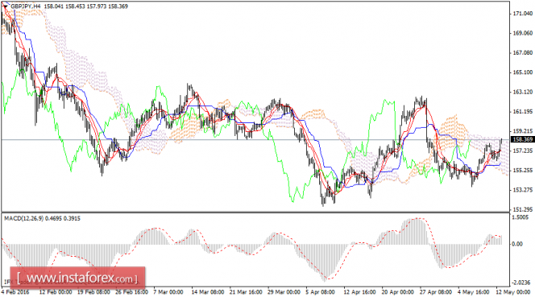The image size is (535, 297).
Task: Click the chart menu triangle beside GBPJPY
Action: point(5,6)
